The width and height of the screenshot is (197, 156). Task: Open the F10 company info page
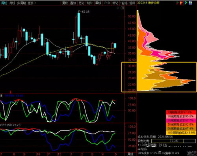(x=107, y=3)
